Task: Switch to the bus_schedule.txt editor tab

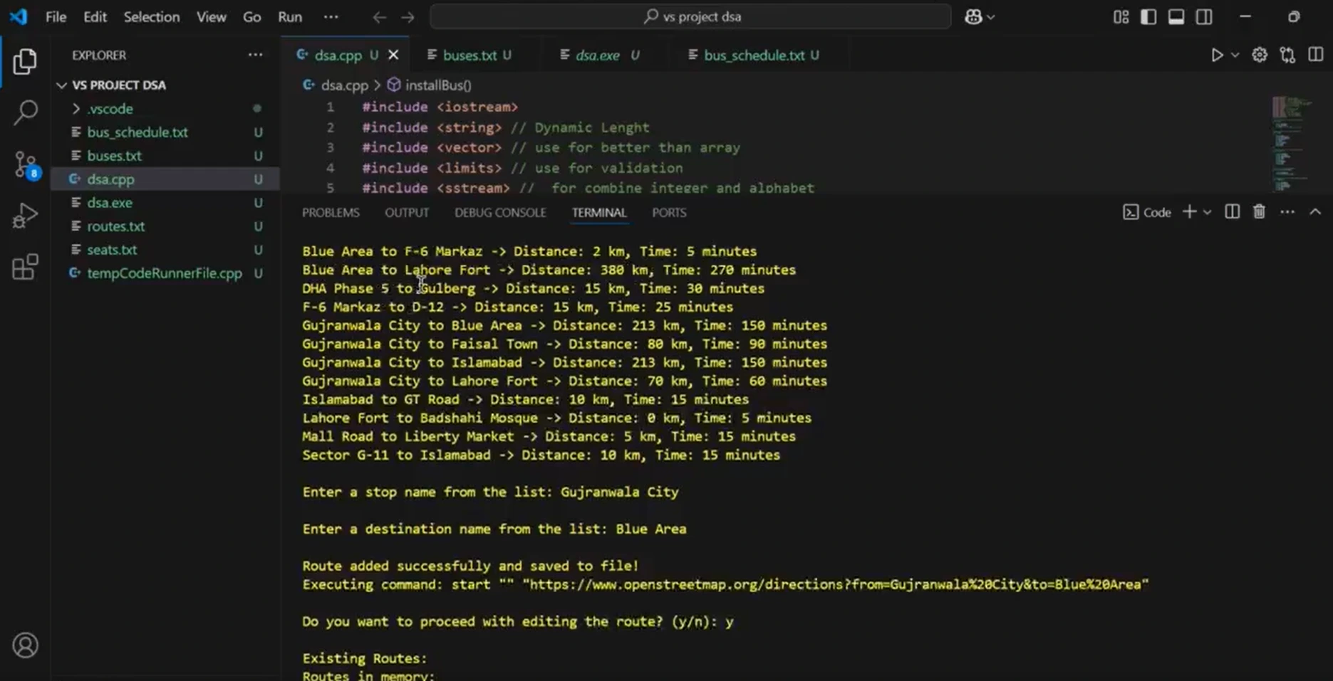Action: 754,55
